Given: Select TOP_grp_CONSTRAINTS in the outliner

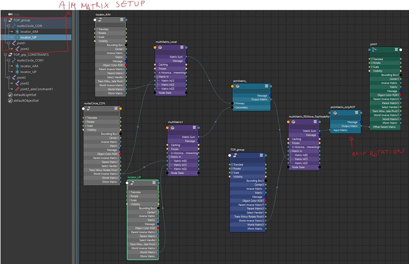Looking at the screenshot, I should (x=31, y=54).
